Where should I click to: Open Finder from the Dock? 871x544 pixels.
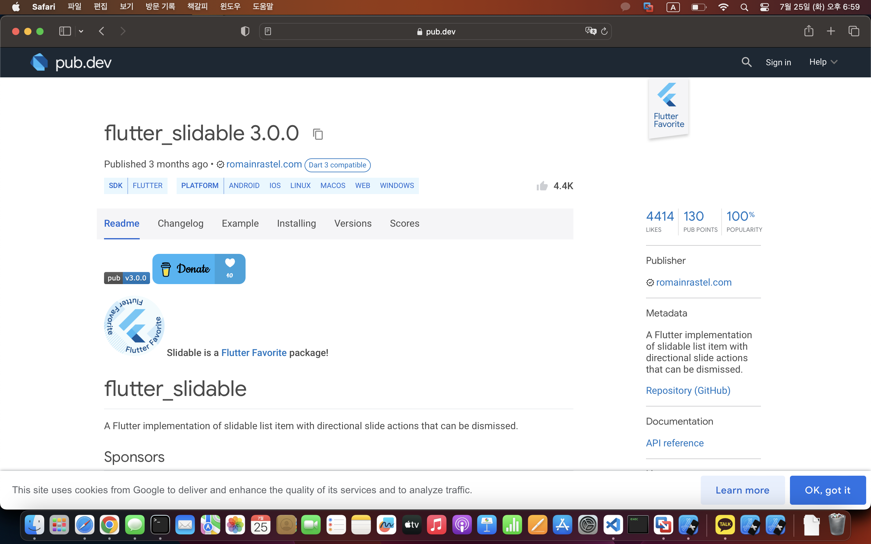pyautogui.click(x=34, y=525)
